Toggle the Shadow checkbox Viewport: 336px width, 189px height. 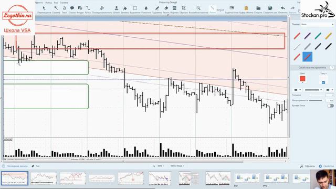(323, 82)
